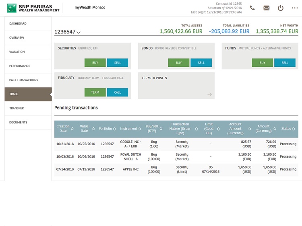Screen dimensions: 302x226
Task: Go to the Overview section
Action: [x=28, y=38]
